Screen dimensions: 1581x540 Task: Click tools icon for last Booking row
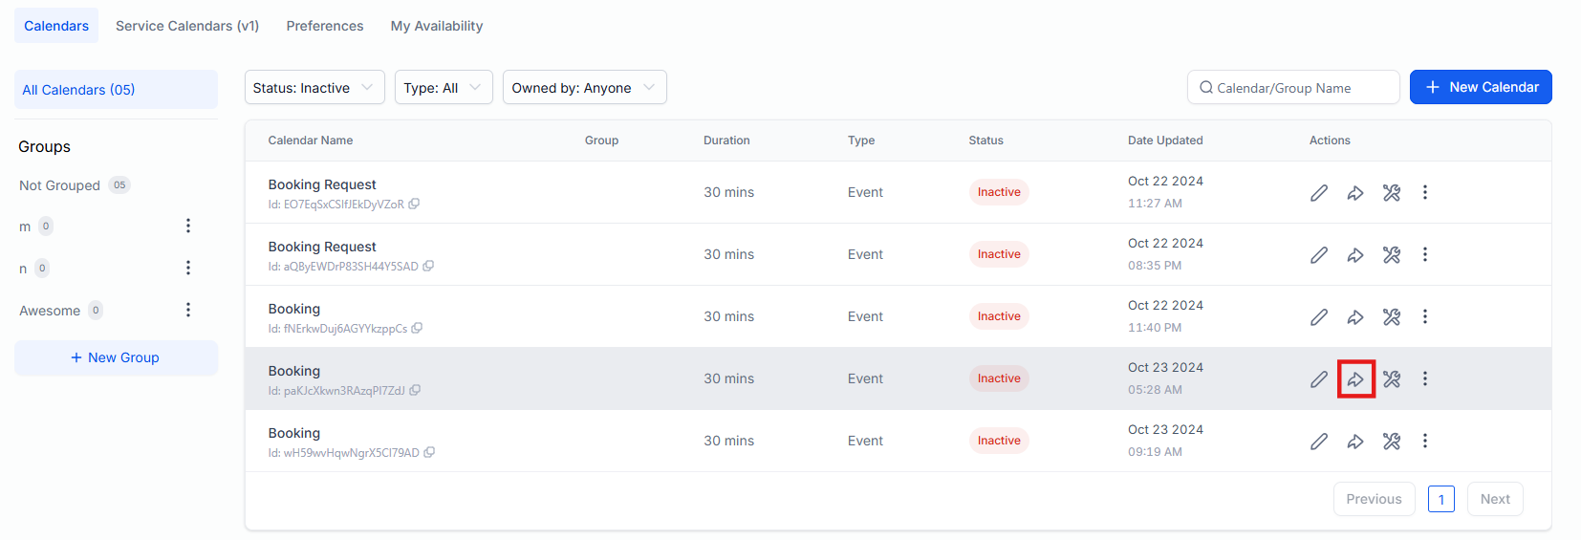[1392, 442]
